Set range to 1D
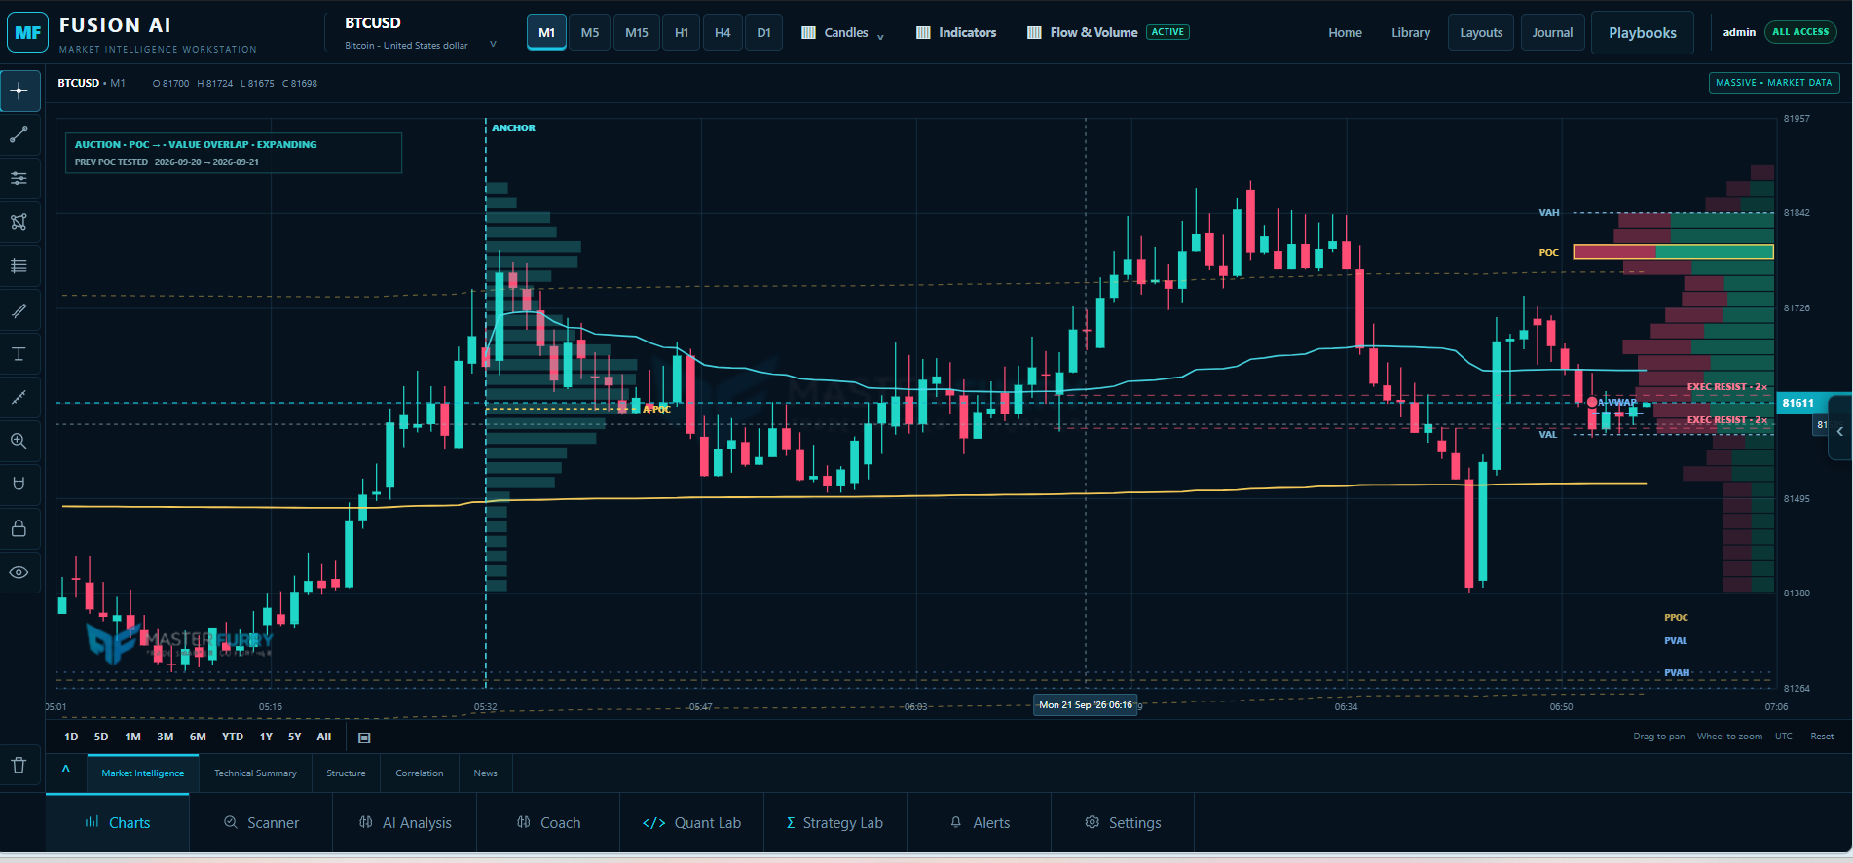Image resolution: width=1853 pixels, height=863 pixels. coord(71,737)
